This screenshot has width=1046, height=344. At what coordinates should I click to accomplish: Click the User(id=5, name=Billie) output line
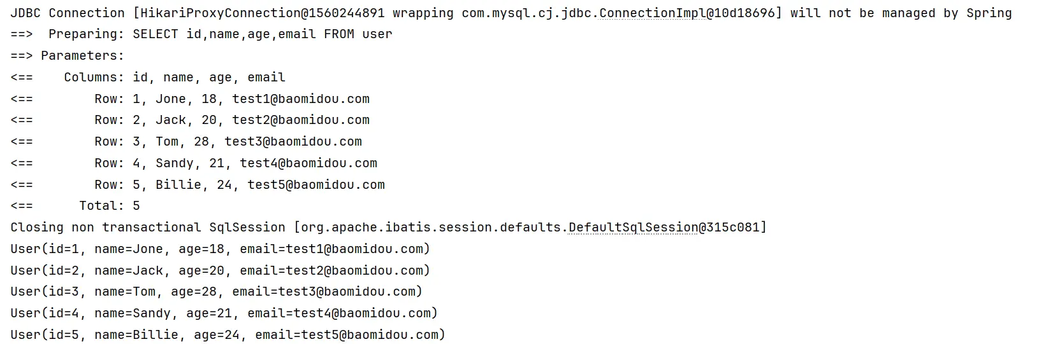coord(228,335)
